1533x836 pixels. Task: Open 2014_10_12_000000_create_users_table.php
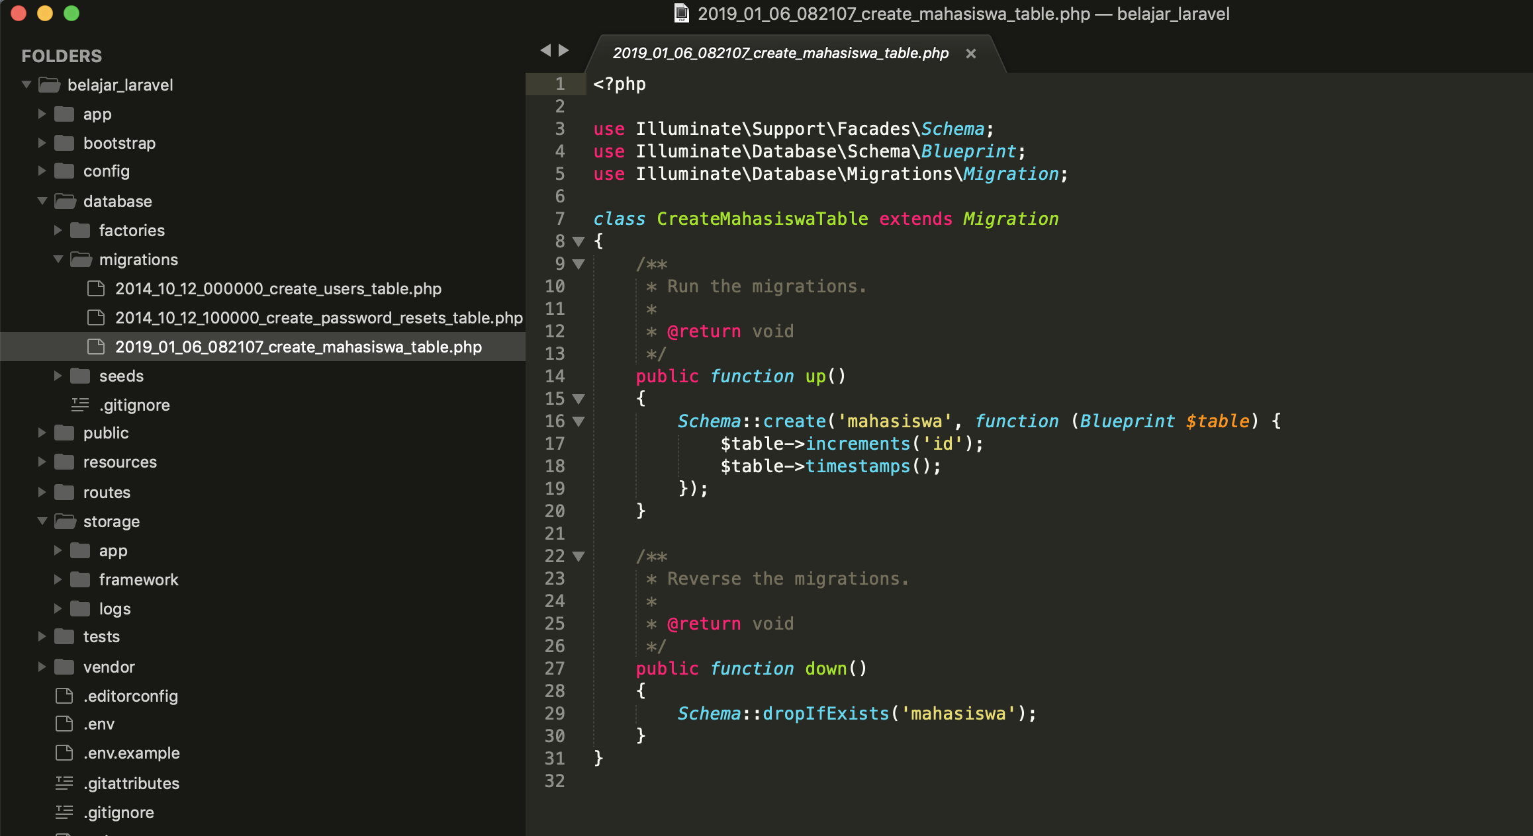(278, 288)
